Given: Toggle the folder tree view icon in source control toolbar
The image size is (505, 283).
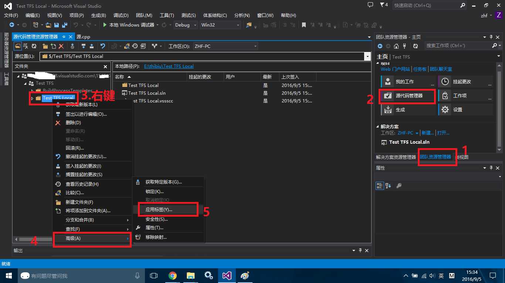Looking at the screenshot, I should pyautogui.click(x=18, y=46).
